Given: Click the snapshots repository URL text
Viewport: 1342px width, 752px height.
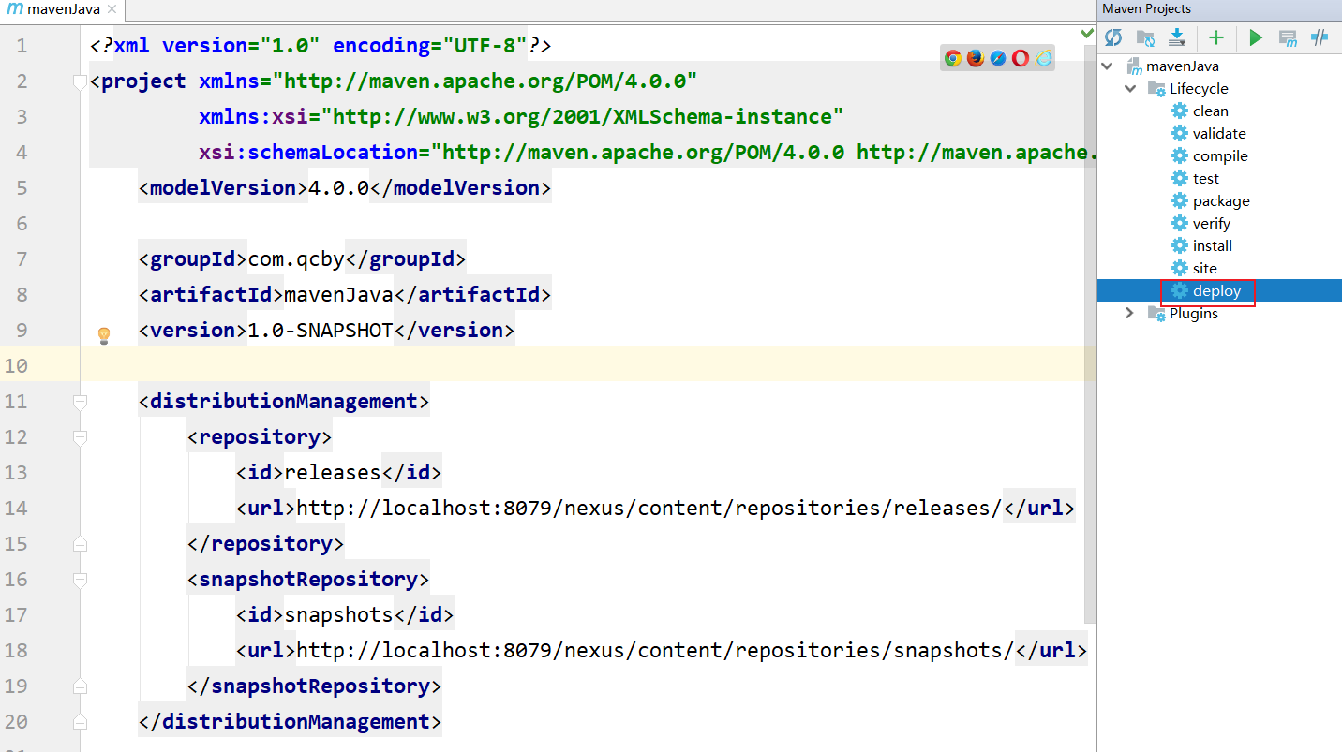Looking at the screenshot, I should coord(655,650).
